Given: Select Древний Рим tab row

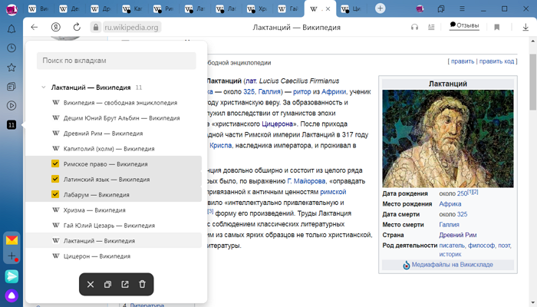Looking at the screenshot, I should click(114, 134).
